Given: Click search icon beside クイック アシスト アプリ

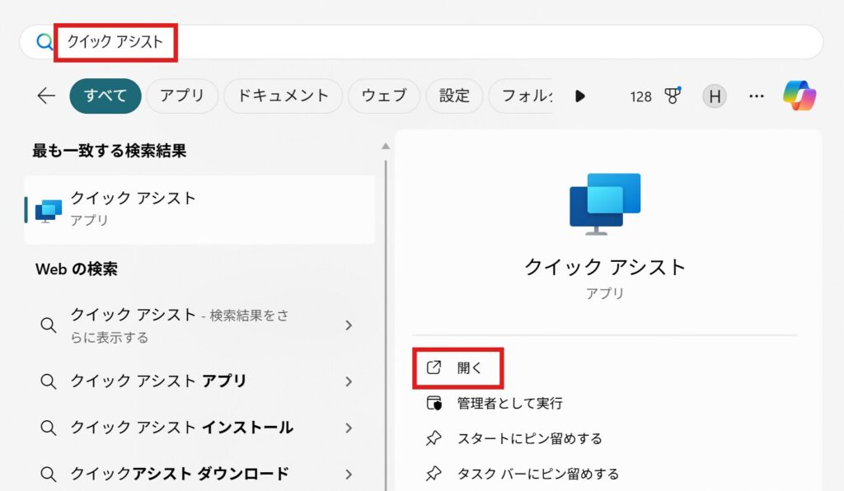Looking at the screenshot, I should (x=49, y=381).
